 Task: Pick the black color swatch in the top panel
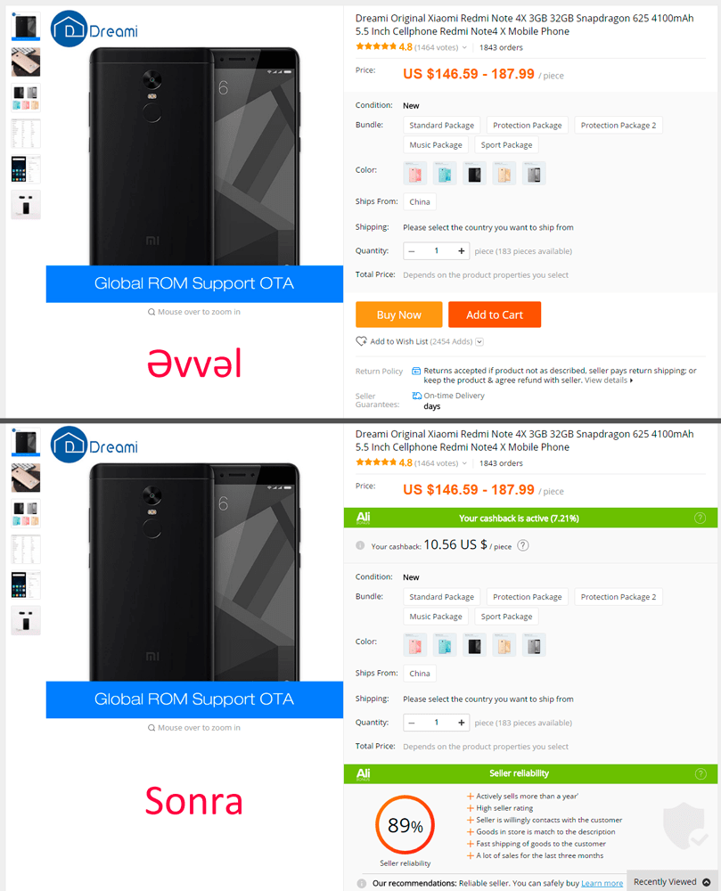click(474, 174)
